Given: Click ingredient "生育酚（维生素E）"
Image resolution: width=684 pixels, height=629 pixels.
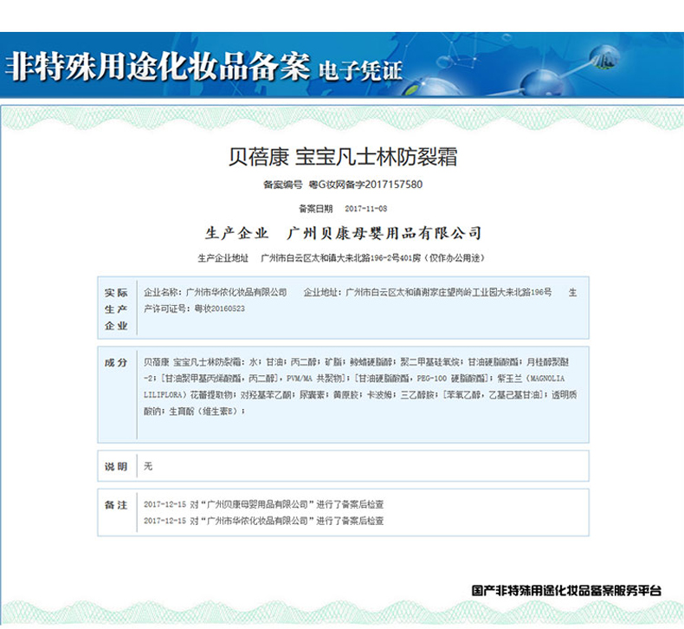Looking at the screenshot, I should point(204,412).
